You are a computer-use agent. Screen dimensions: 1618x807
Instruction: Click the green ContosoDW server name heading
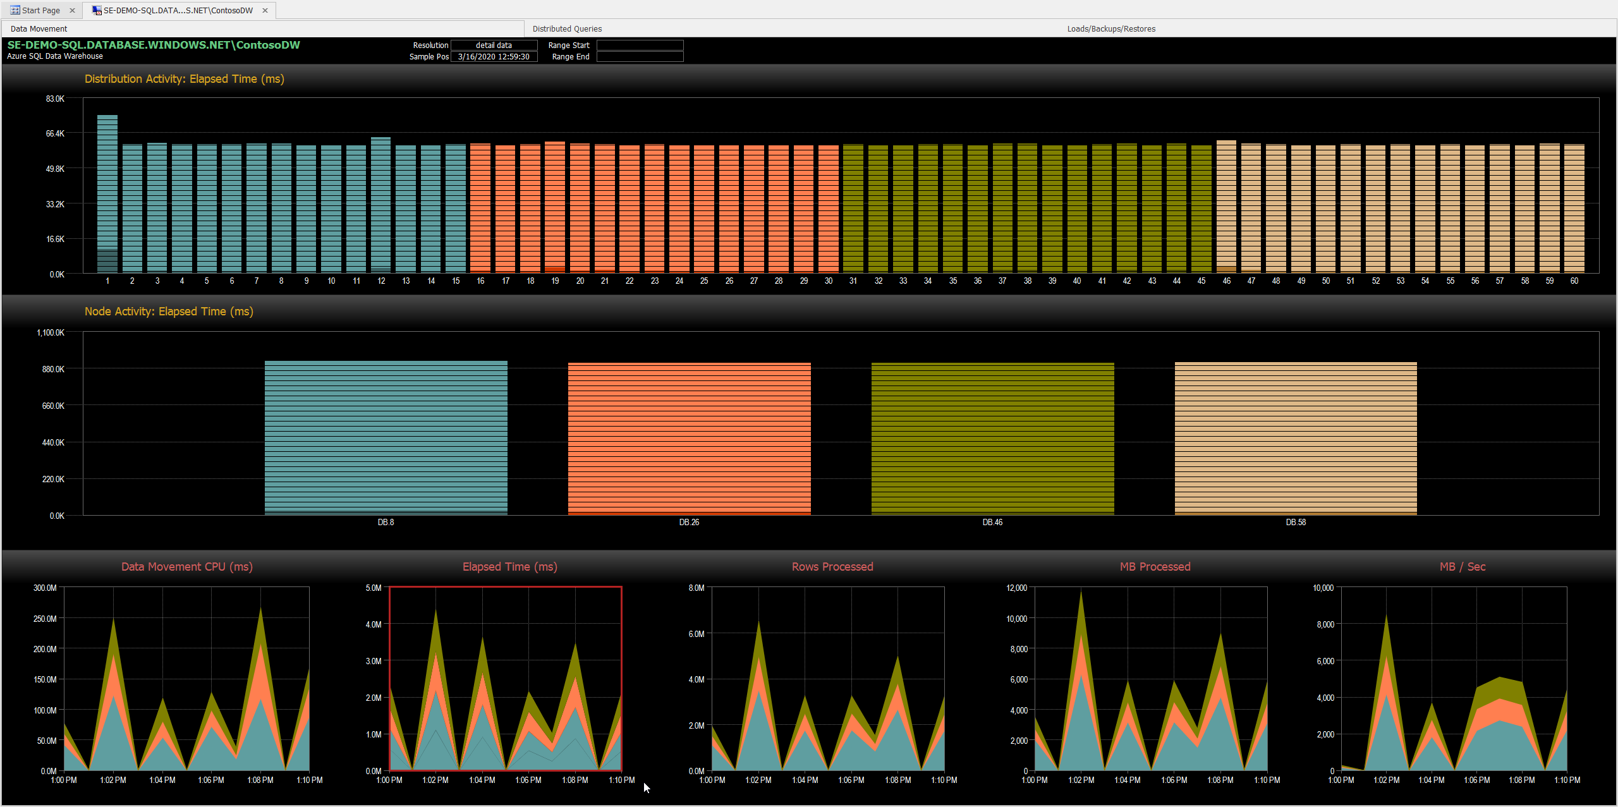(153, 45)
